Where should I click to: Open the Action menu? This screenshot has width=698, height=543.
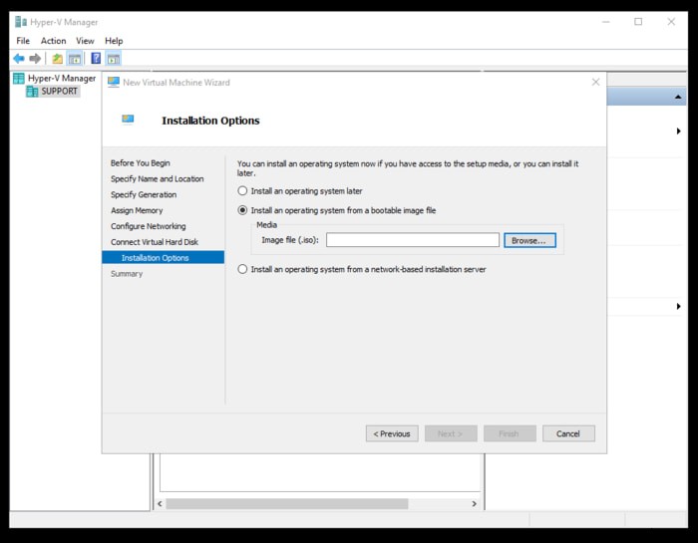[53, 41]
